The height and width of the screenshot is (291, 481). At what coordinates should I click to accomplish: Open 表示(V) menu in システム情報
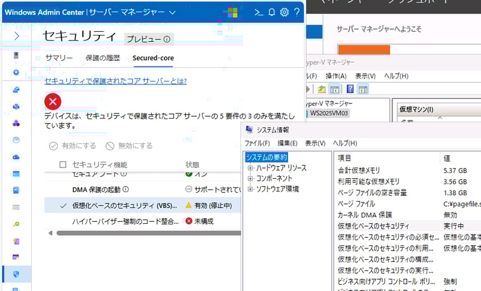[x=315, y=143]
